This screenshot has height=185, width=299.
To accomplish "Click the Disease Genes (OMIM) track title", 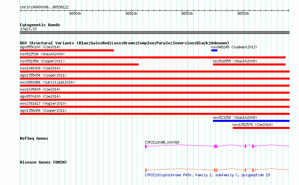I will 43,162.
